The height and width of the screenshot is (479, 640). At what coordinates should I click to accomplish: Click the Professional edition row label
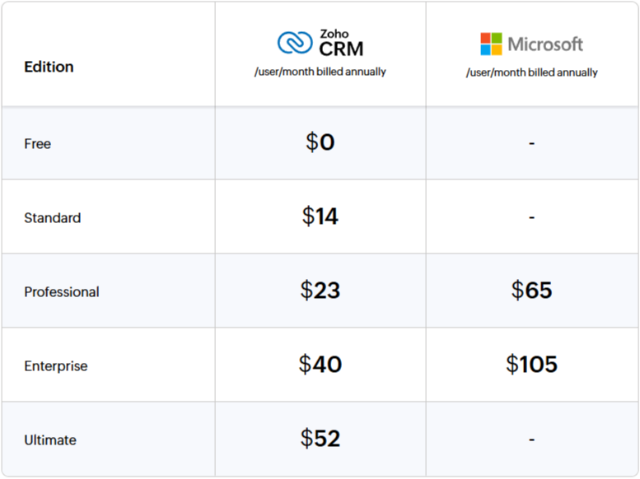(x=62, y=291)
